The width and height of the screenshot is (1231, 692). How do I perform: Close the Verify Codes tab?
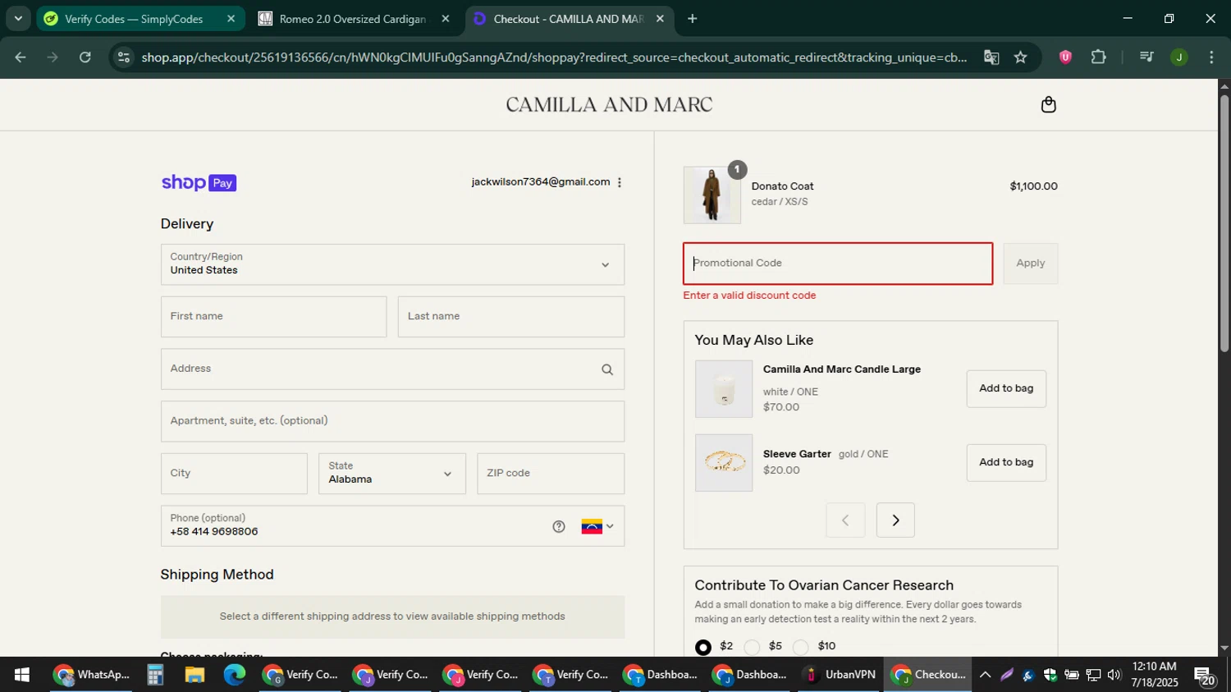(x=231, y=18)
